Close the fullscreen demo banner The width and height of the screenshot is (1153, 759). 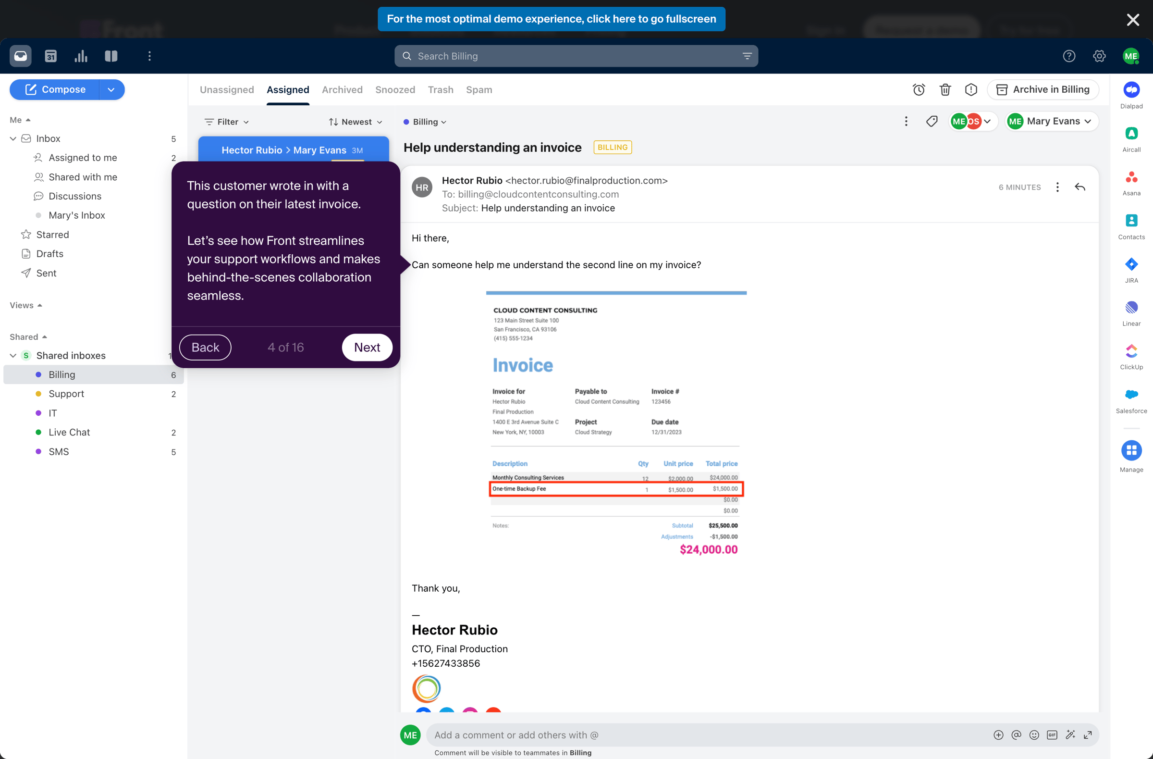[x=1133, y=19]
